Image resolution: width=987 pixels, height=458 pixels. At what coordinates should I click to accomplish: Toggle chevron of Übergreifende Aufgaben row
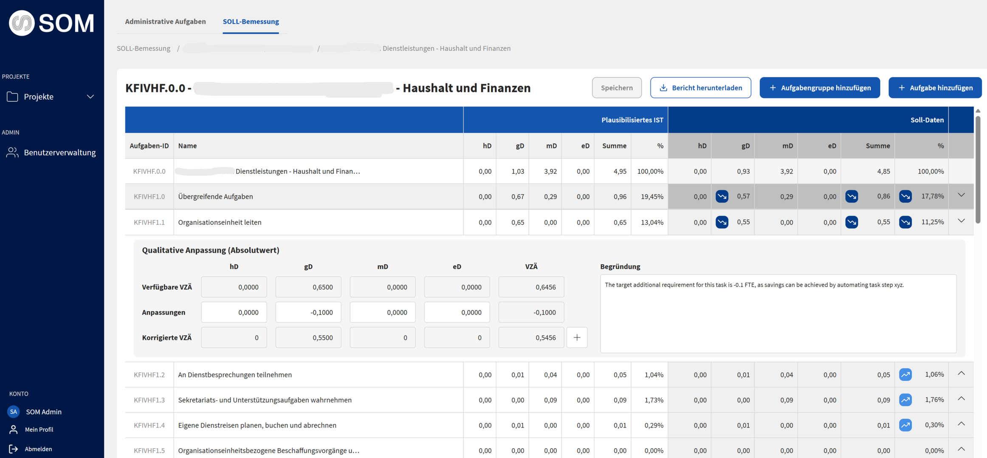pyautogui.click(x=961, y=195)
